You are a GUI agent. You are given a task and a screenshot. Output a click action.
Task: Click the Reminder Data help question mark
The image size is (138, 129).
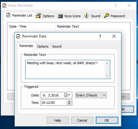100,36
